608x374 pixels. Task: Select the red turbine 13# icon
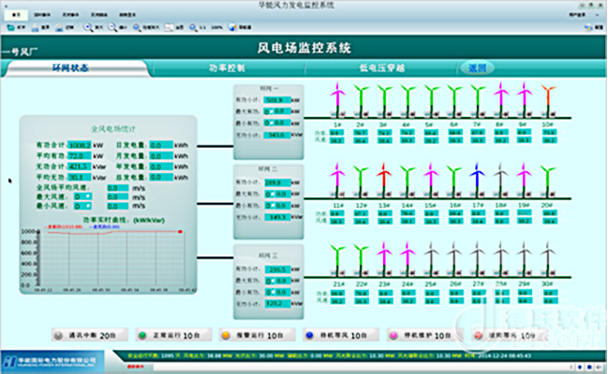(383, 180)
